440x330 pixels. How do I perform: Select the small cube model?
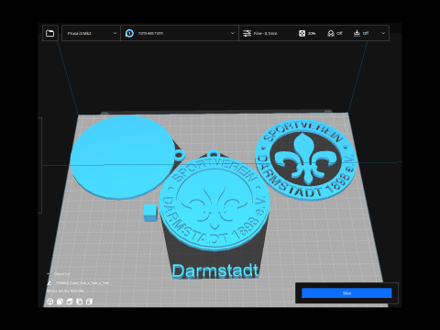(150, 213)
